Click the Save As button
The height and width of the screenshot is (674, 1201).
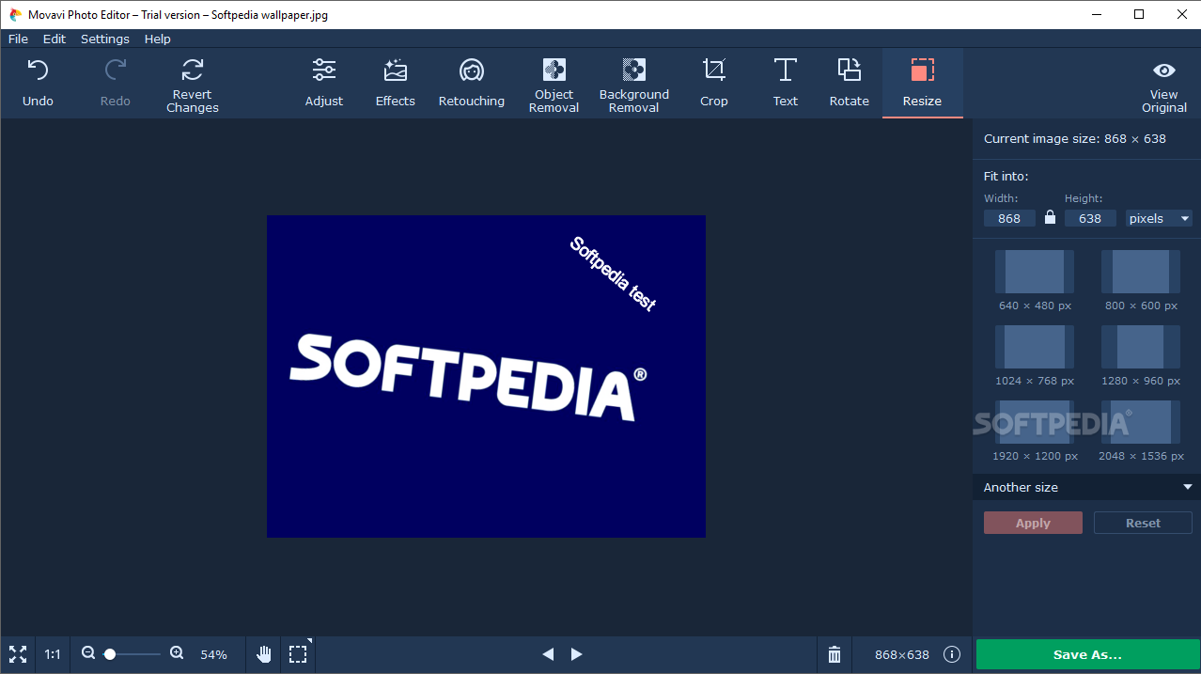pos(1087,654)
